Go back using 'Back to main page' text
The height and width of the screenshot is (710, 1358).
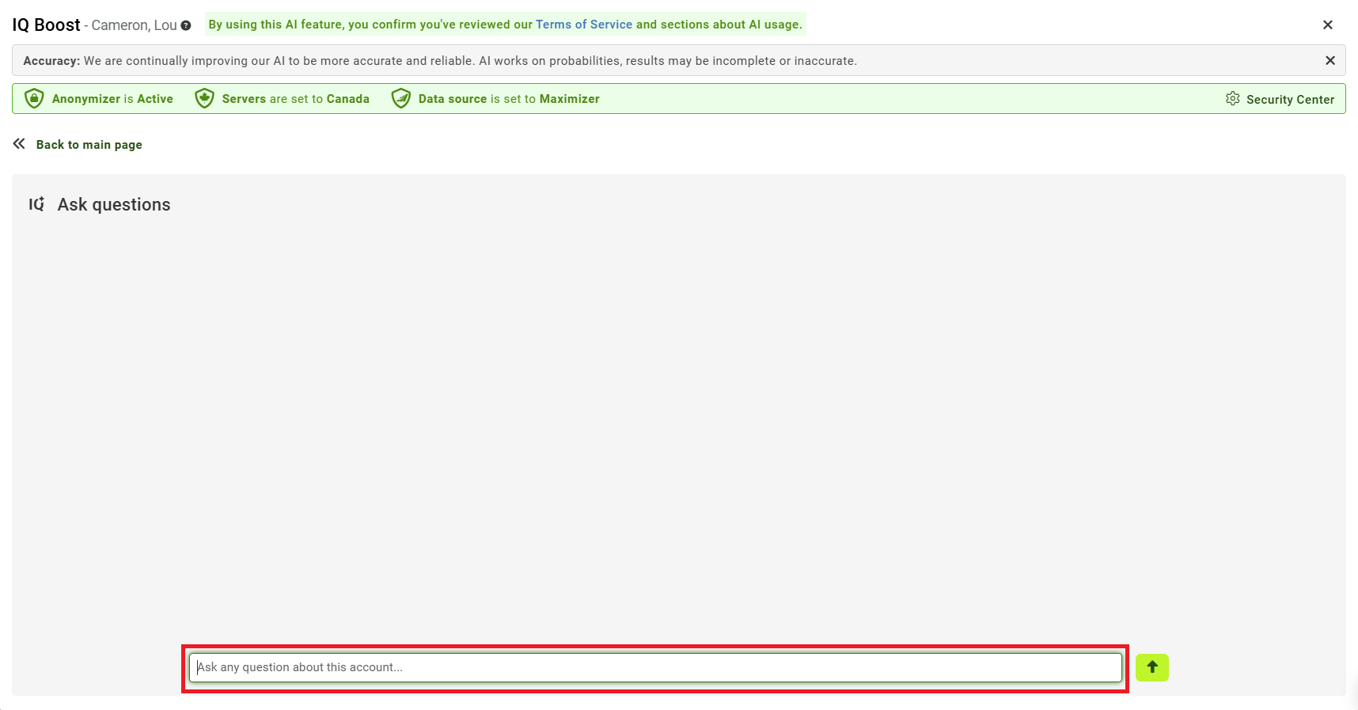(x=89, y=145)
